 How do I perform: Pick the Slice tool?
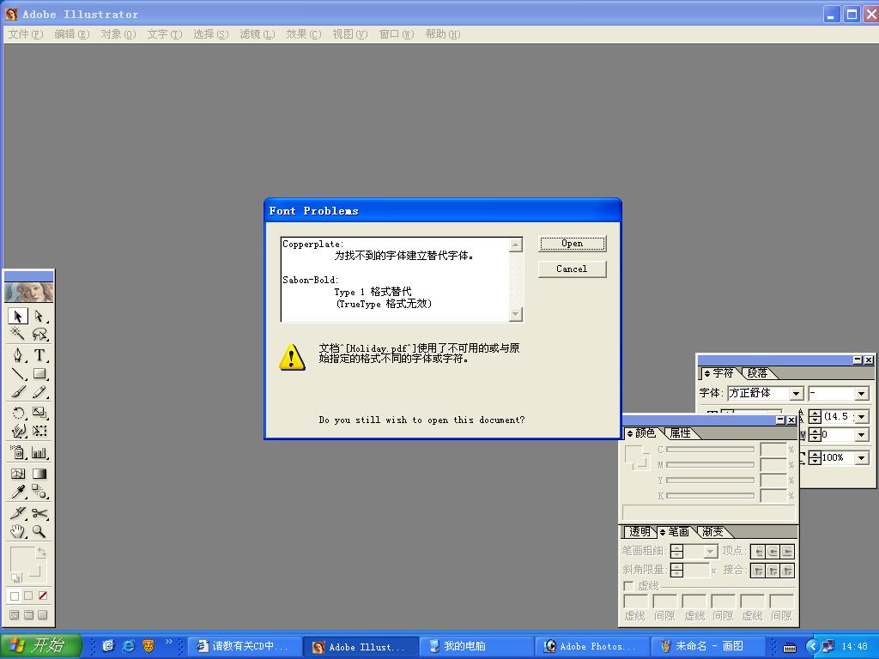(x=18, y=513)
